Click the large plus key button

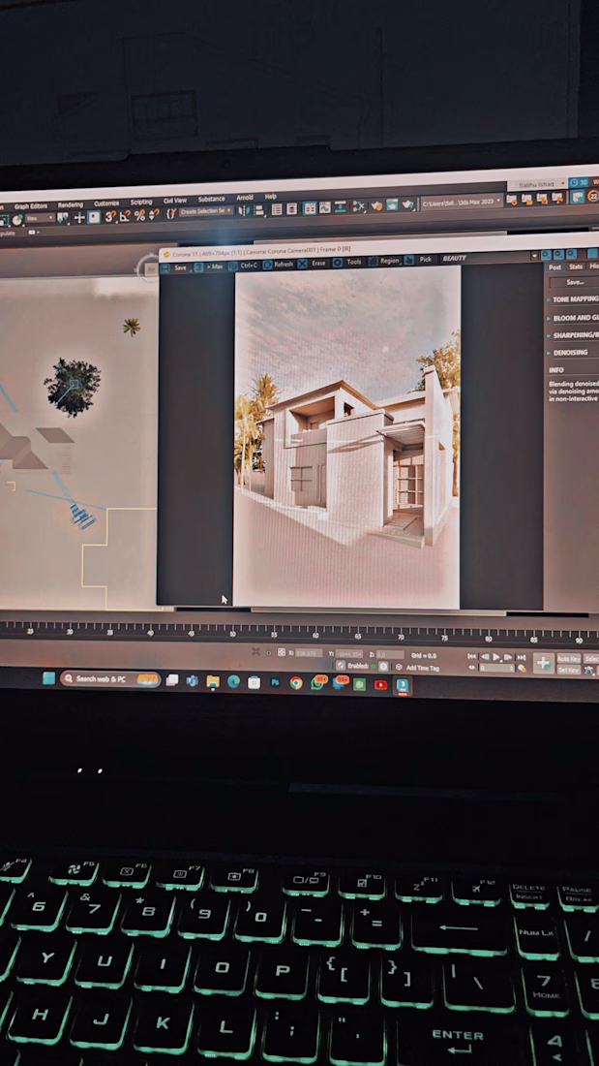pyautogui.click(x=543, y=663)
